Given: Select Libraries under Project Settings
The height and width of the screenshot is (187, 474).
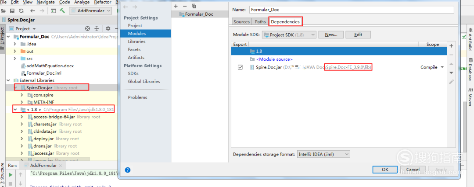Looking at the screenshot, I should [x=136, y=42].
